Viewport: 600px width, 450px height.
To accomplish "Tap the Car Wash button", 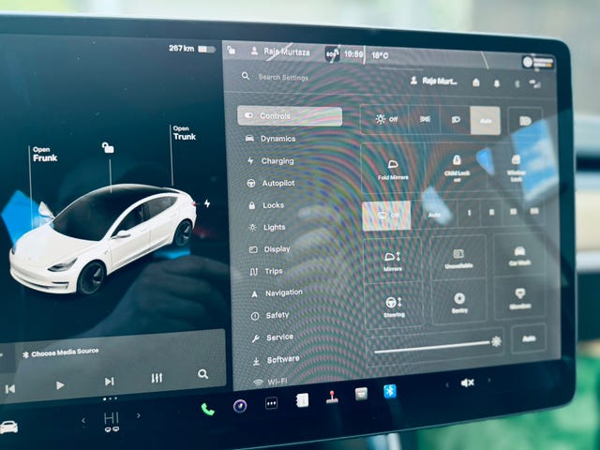I will click(x=519, y=256).
